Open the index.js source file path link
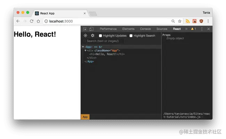 coord(187,115)
